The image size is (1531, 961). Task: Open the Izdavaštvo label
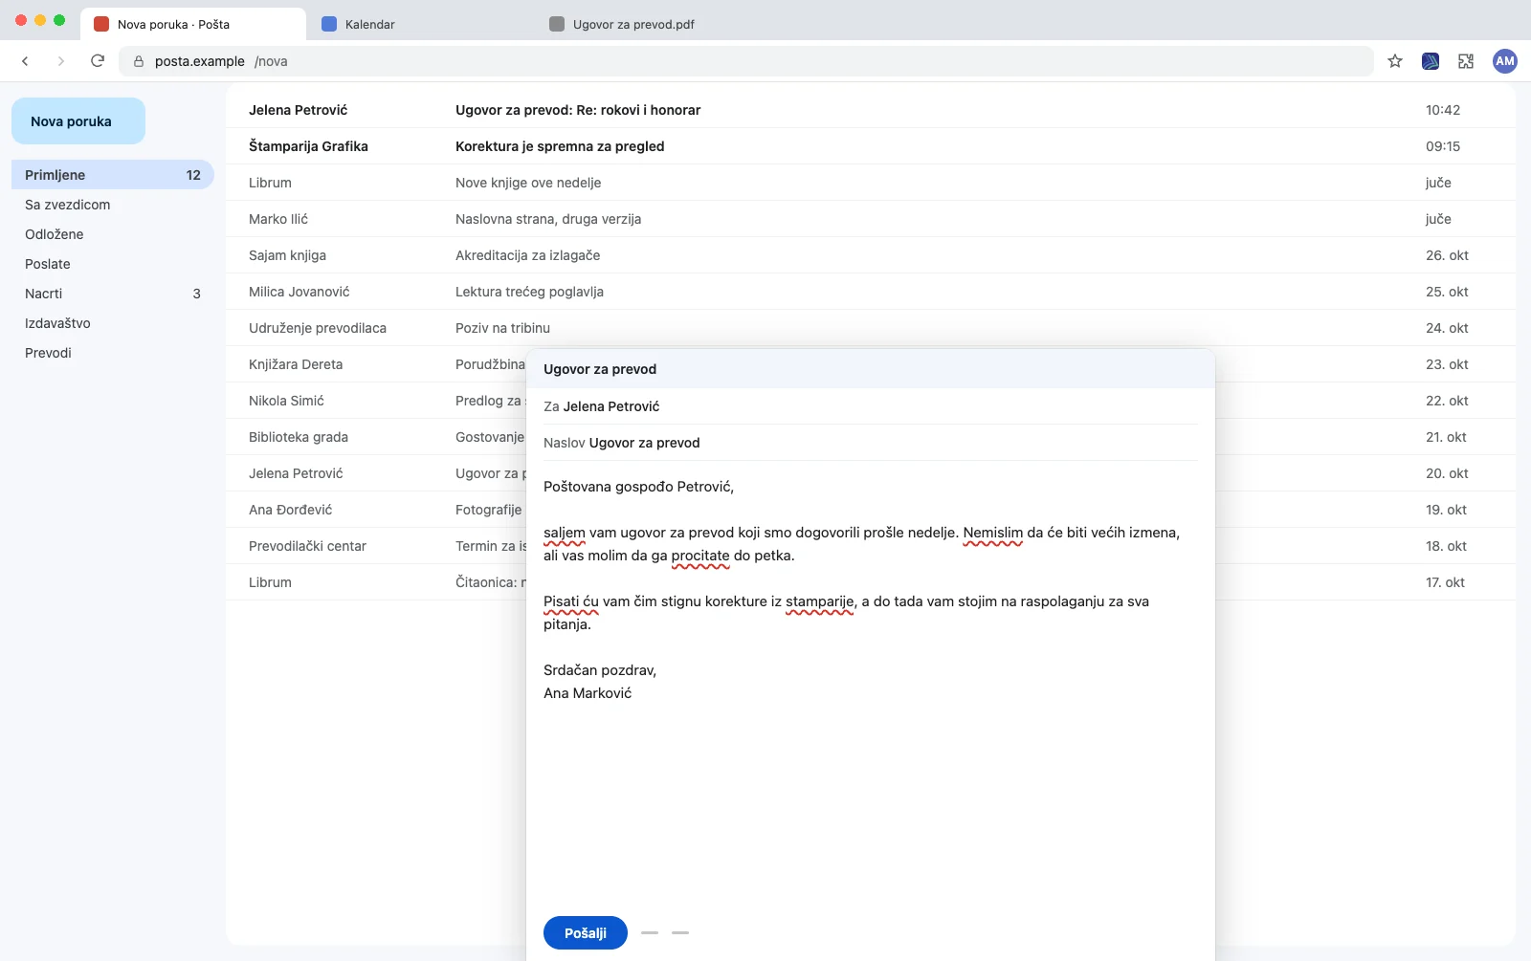coord(113,323)
